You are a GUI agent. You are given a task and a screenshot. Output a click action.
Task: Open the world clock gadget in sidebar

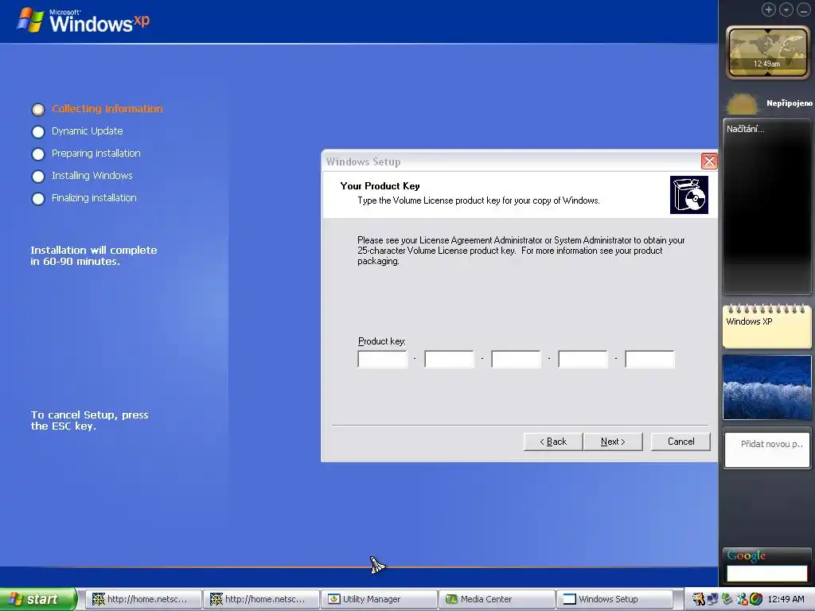[768, 53]
